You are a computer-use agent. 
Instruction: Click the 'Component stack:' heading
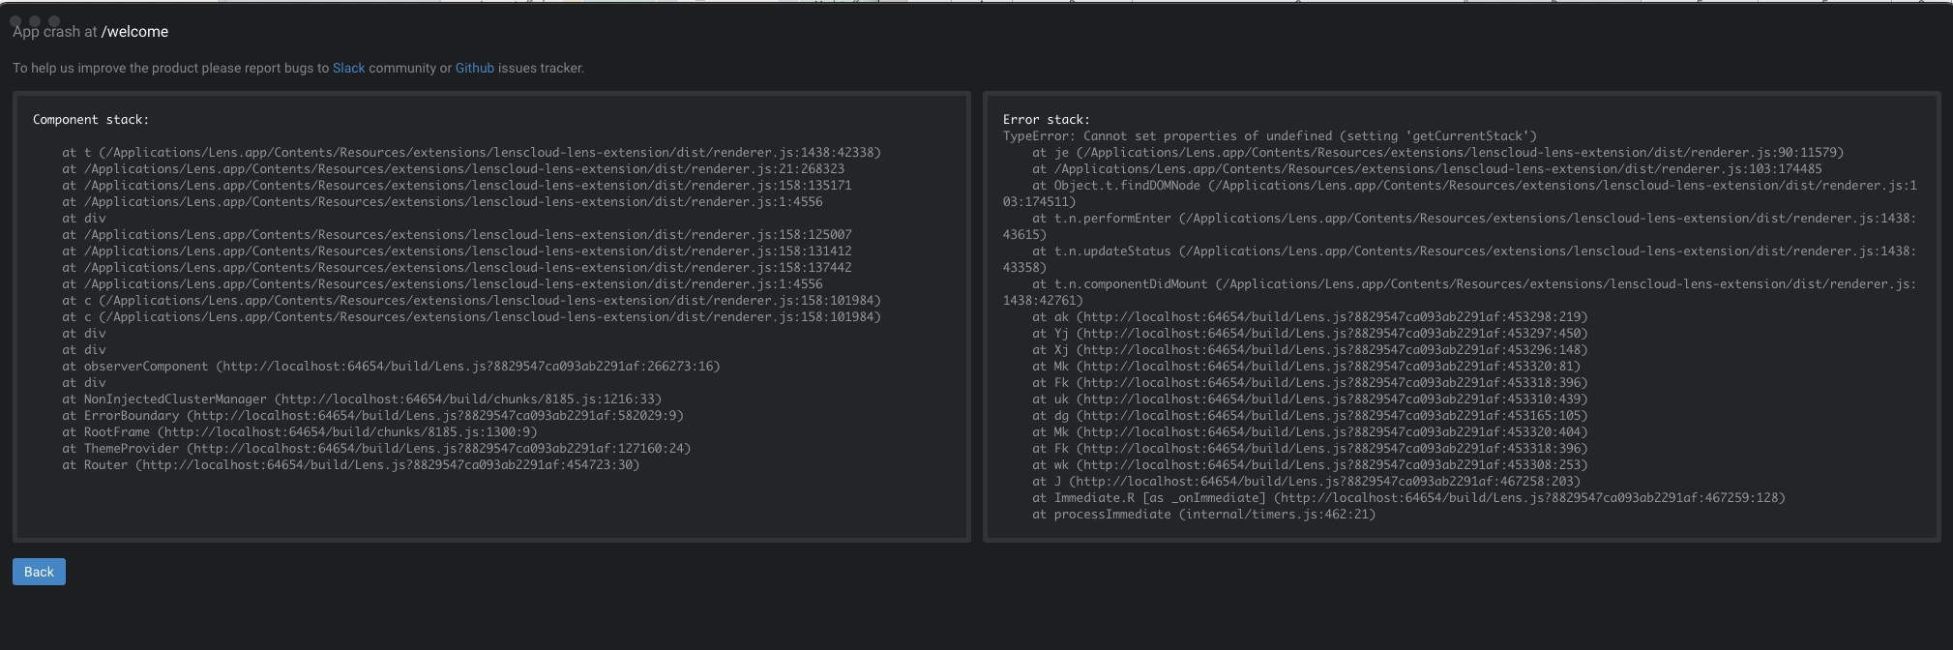(x=91, y=120)
